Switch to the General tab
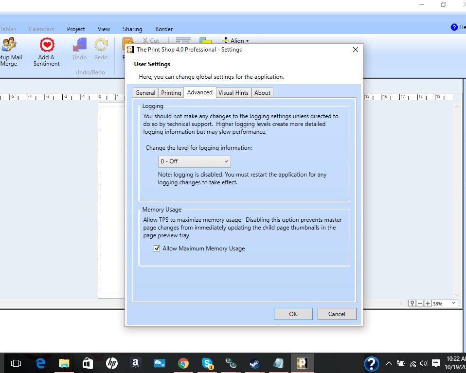466x373 pixels. pyautogui.click(x=145, y=93)
